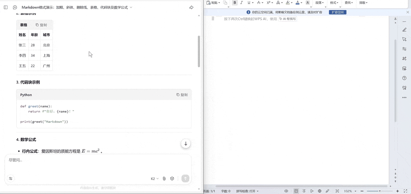Open chat settings sliders icon
The width and height of the screenshot is (411, 194).
pos(11,179)
